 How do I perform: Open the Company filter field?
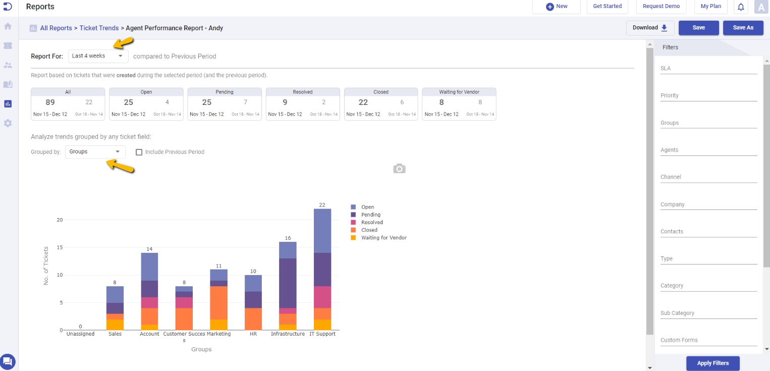pyautogui.click(x=709, y=204)
